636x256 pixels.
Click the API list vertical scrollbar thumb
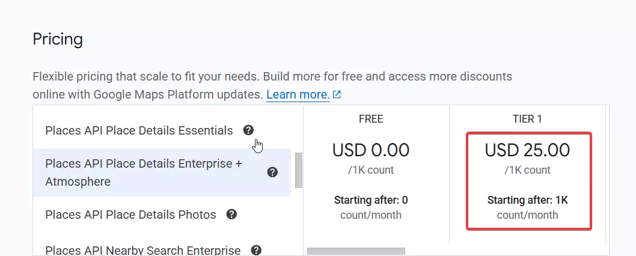(x=299, y=170)
